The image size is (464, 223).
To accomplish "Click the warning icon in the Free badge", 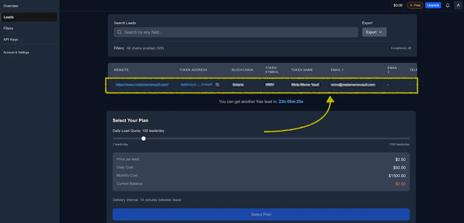I will [x=411, y=5].
